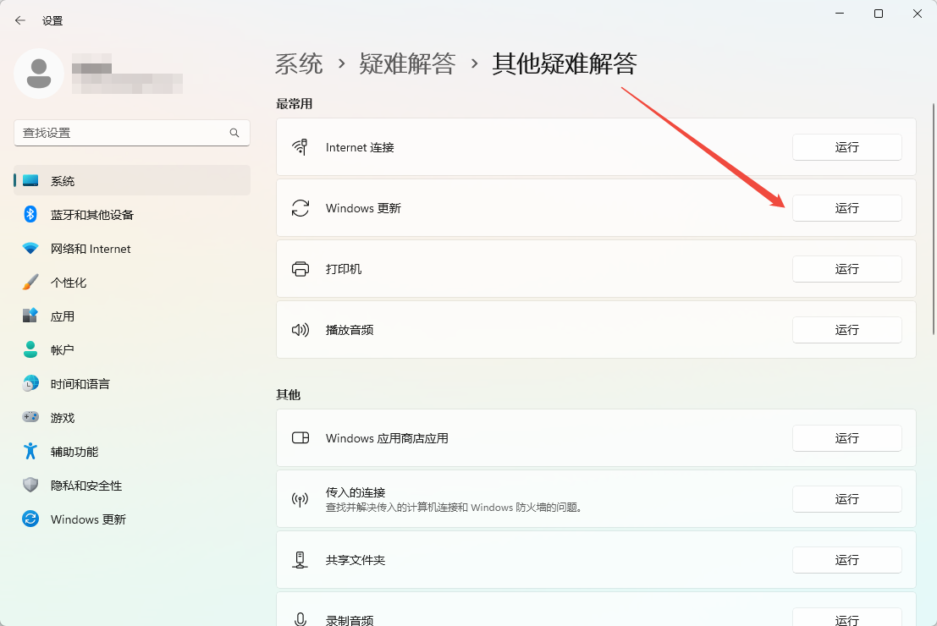Run the Windows 更新 troubleshooter
This screenshot has height=626, width=937.
point(846,208)
